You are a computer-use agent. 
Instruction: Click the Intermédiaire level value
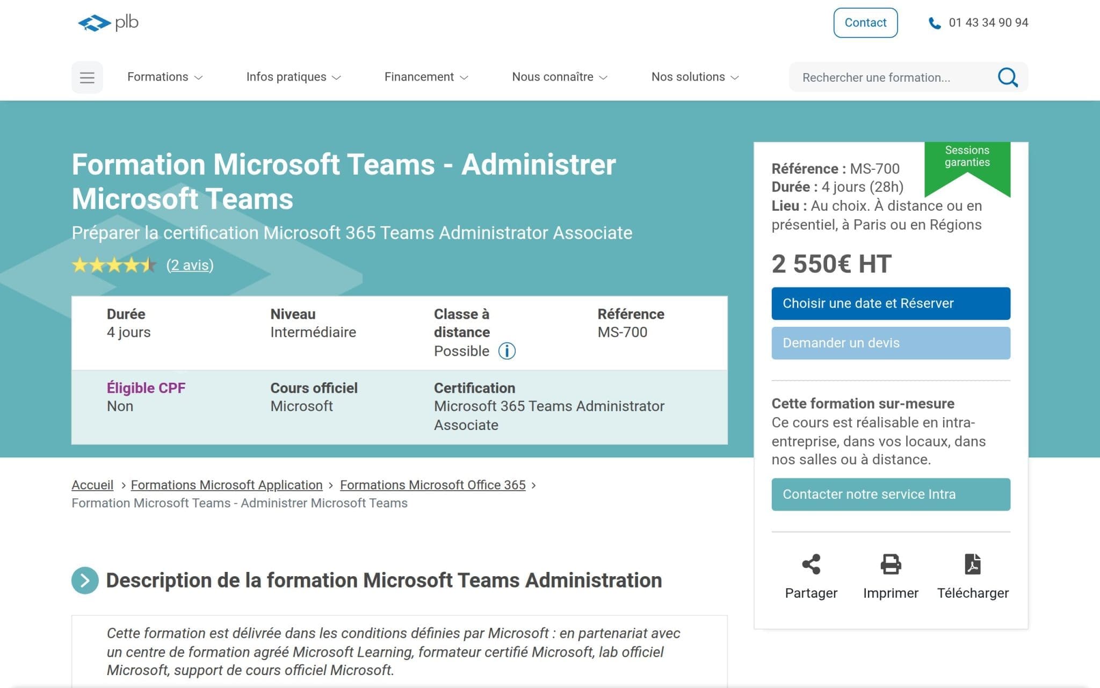coord(313,332)
